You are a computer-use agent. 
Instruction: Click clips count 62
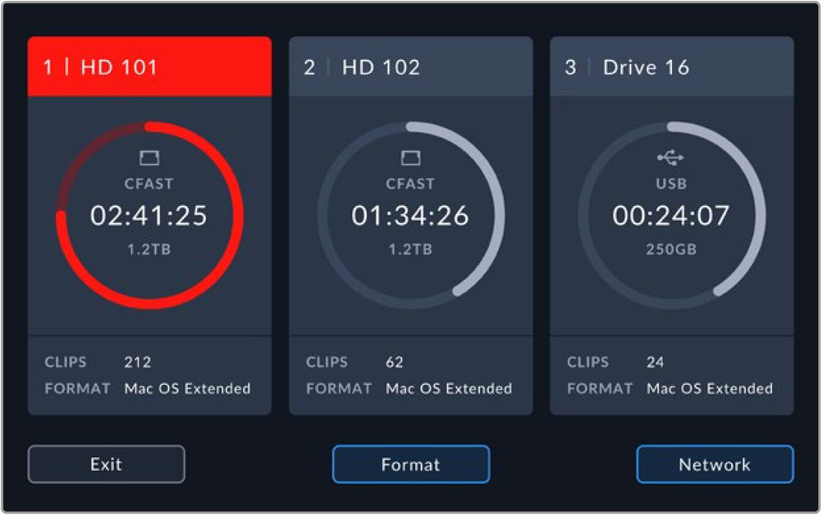click(x=394, y=362)
